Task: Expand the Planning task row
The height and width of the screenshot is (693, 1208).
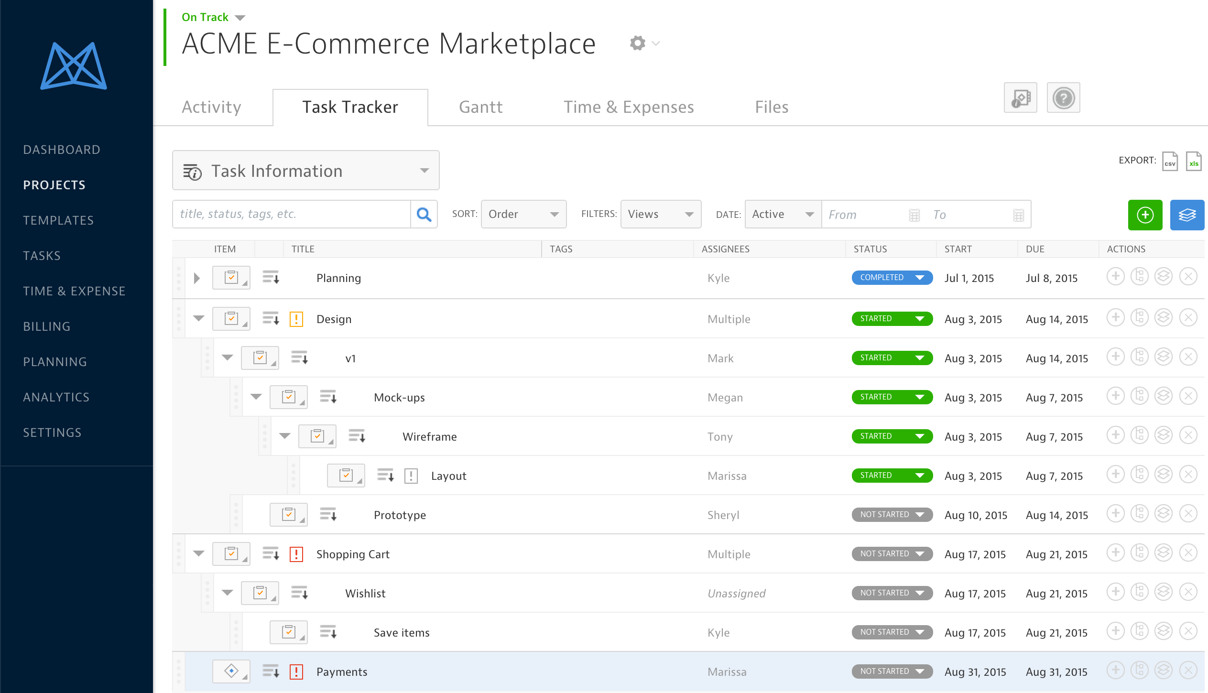Action: pos(196,278)
